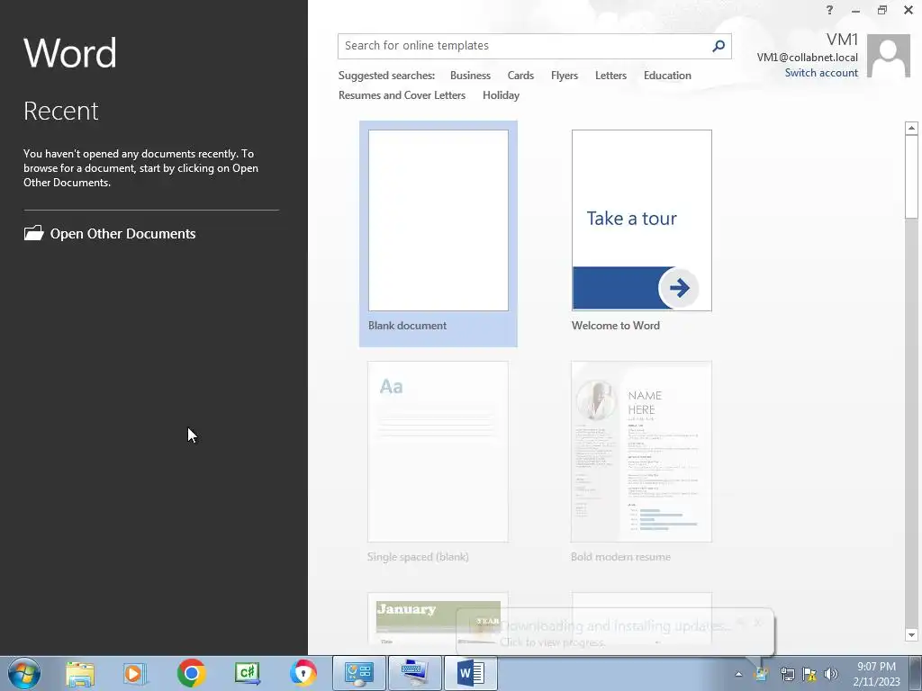Restore down the Word window
Screen dimensions: 922x691
[882, 10]
